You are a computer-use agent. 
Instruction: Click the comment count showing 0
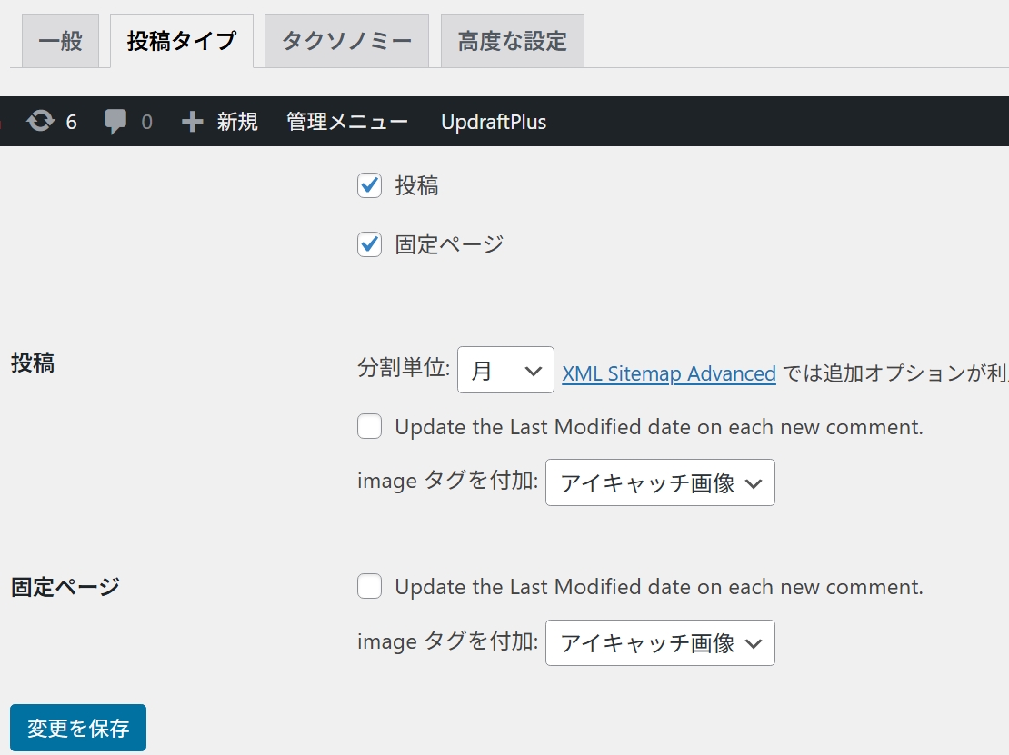tap(145, 121)
